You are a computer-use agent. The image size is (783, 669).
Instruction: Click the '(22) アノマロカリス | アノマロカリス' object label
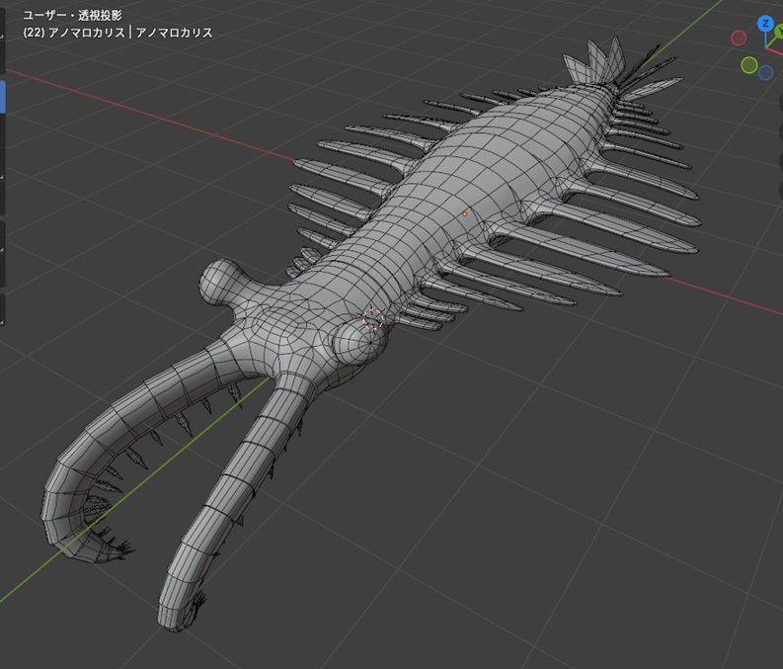(x=117, y=33)
